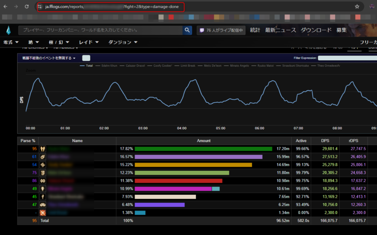
Task: Expand the レイド menu
Action: (x=89, y=42)
